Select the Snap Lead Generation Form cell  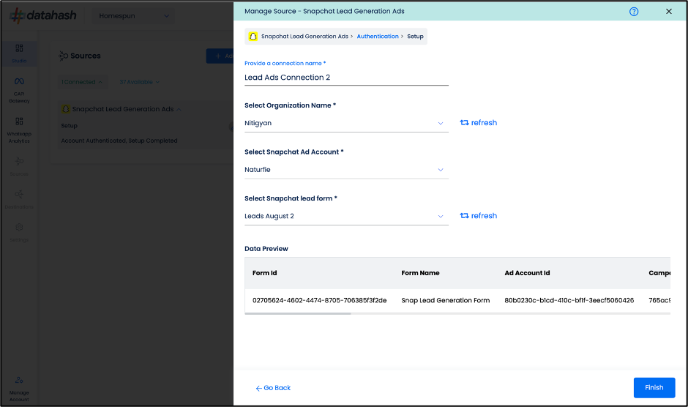(445, 300)
